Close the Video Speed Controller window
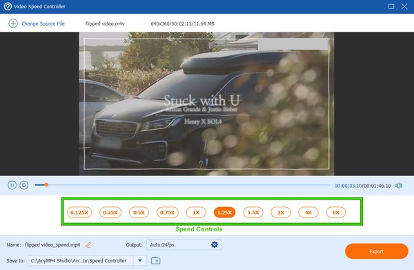Viewport: 414px width, 270px height. pyautogui.click(x=404, y=6)
